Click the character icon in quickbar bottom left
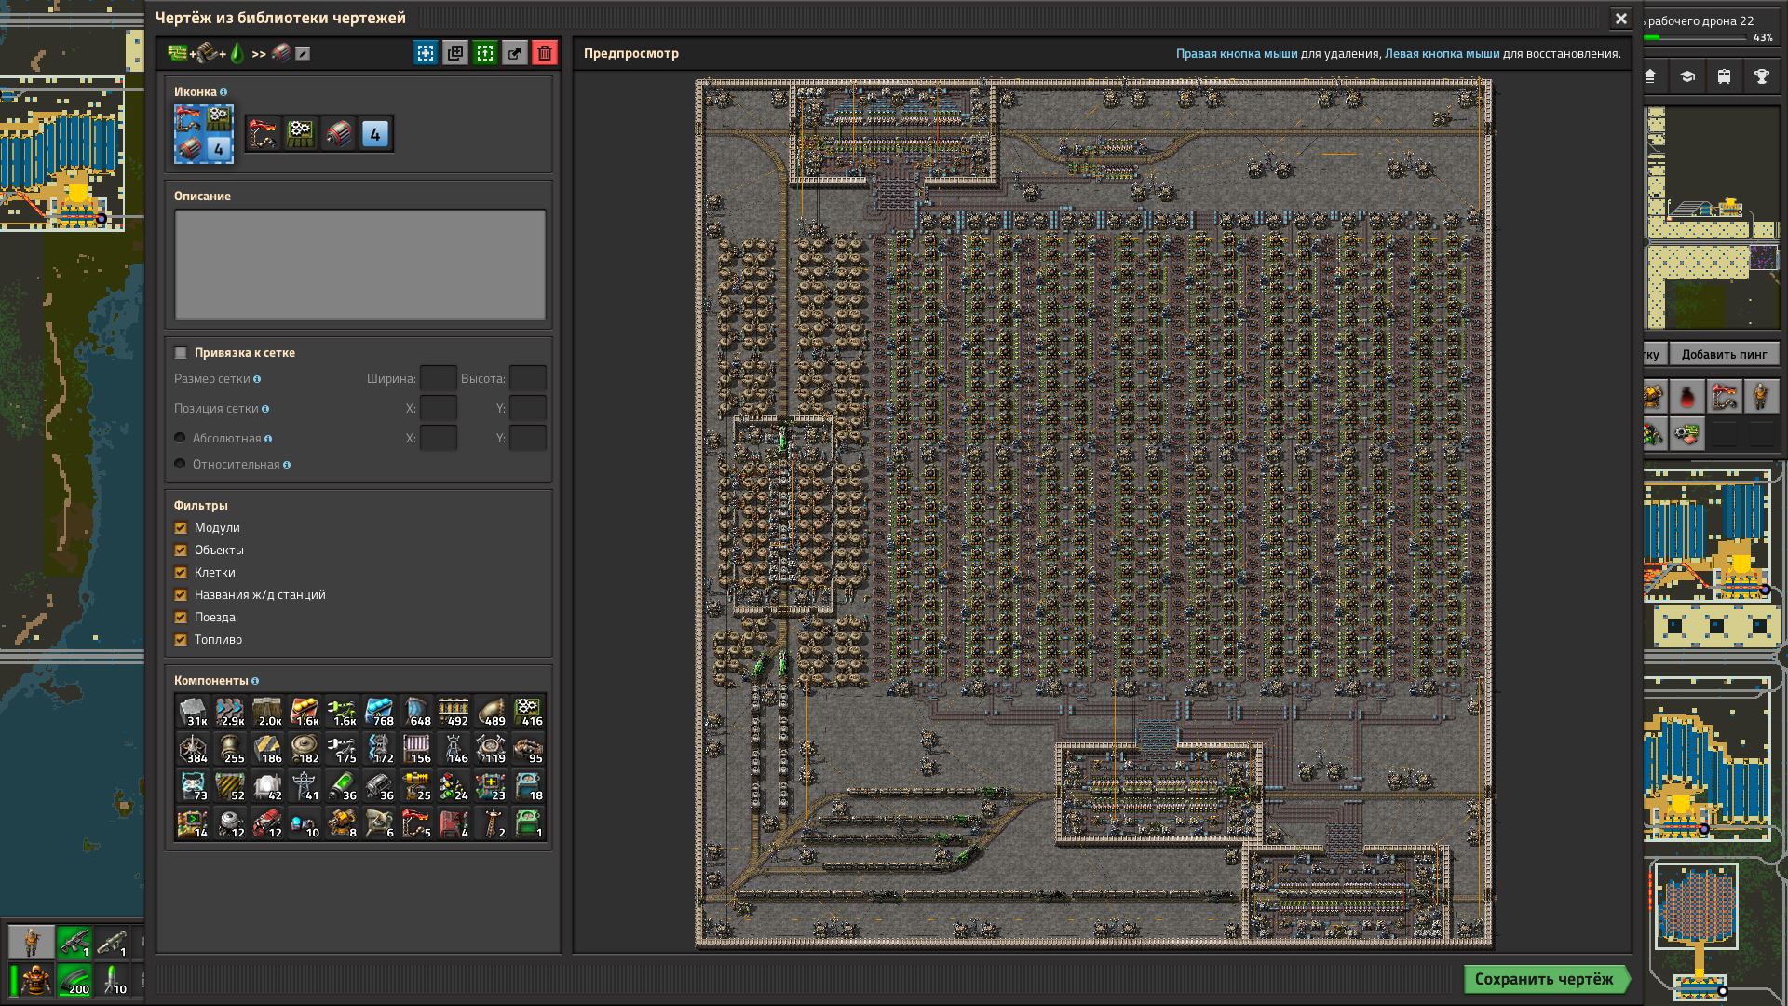This screenshot has width=1788, height=1006. (x=32, y=942)
